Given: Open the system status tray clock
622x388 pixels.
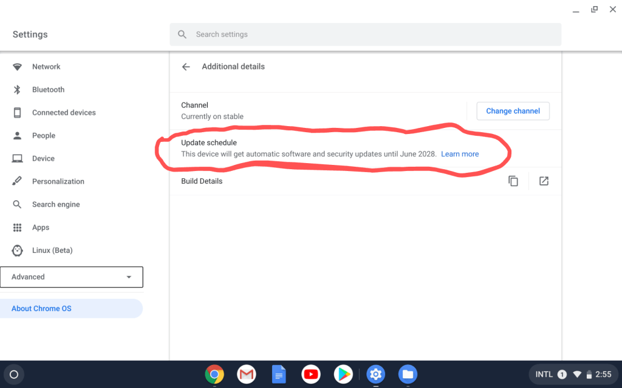Looking at the screenshot, I should pyautogui.click(x=603, y=374).
